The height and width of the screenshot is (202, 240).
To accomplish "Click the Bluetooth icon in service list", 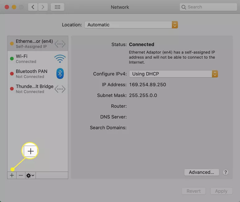I will (x=60, y=73).
